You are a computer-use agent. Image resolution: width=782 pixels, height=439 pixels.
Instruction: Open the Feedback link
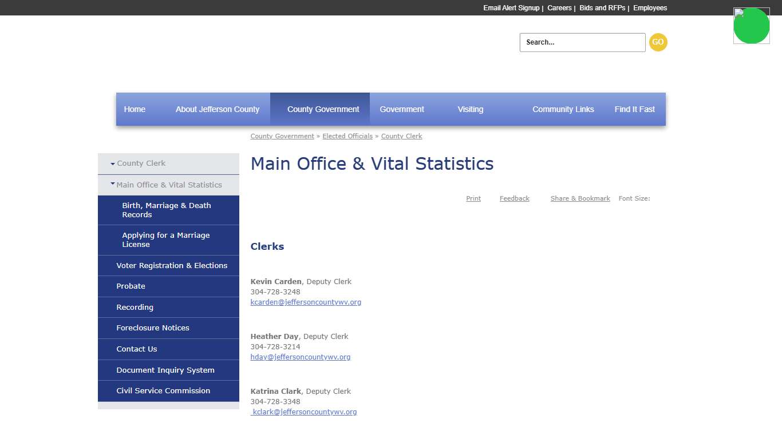click(514, 198)
